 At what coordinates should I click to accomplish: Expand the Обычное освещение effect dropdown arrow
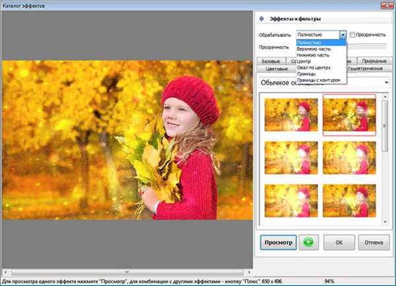tap(386, 82)
